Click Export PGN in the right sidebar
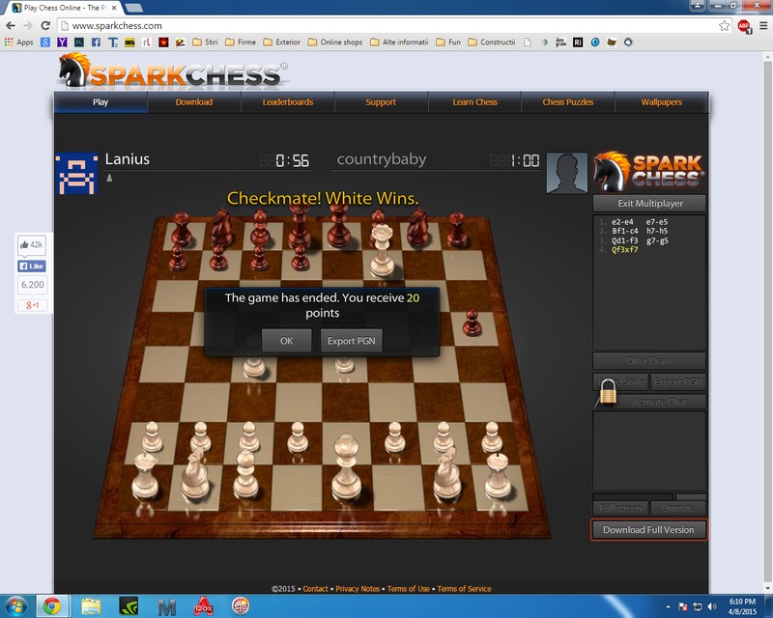The width and height of the screenshot is (773, 618). 678,382
